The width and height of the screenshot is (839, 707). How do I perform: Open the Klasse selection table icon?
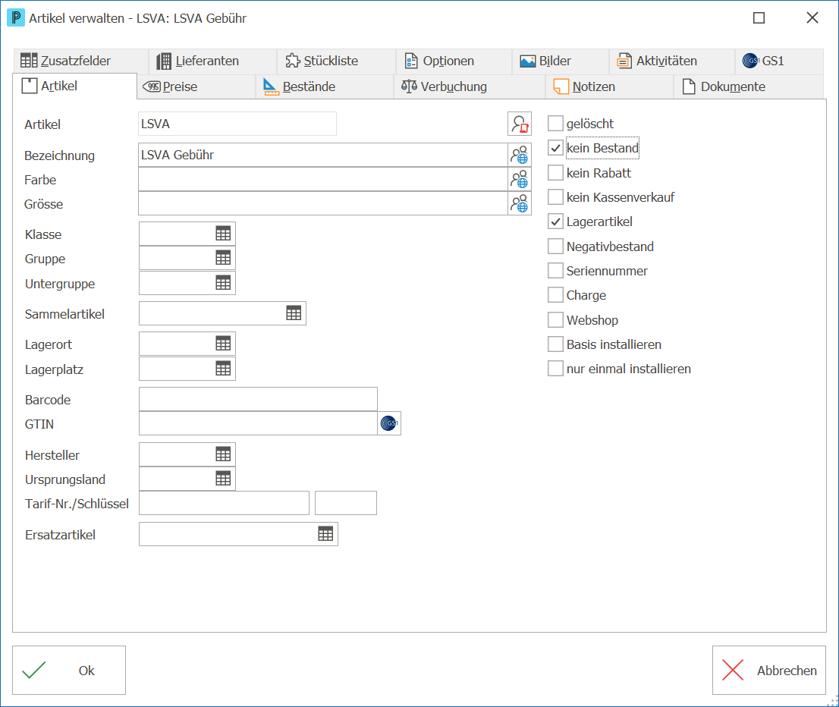[x=223, y=234]
